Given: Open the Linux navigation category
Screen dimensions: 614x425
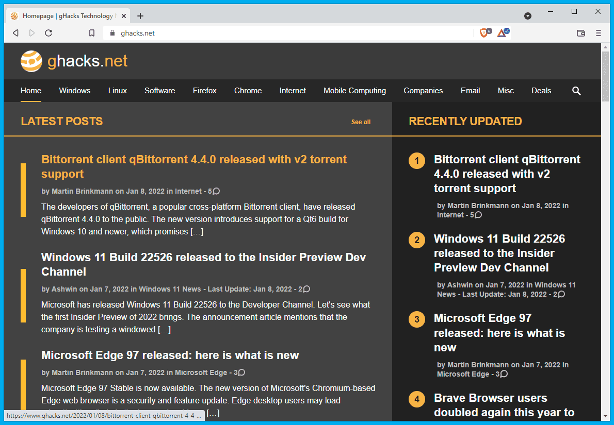Looking at the screenshot, I should [x=118, y=91].
